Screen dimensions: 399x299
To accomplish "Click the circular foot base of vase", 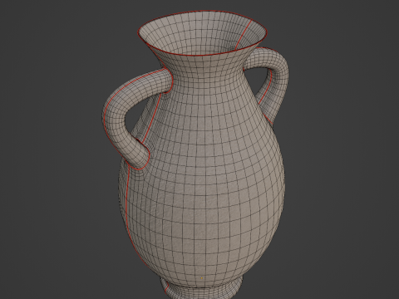I will (x=201, y=288).
